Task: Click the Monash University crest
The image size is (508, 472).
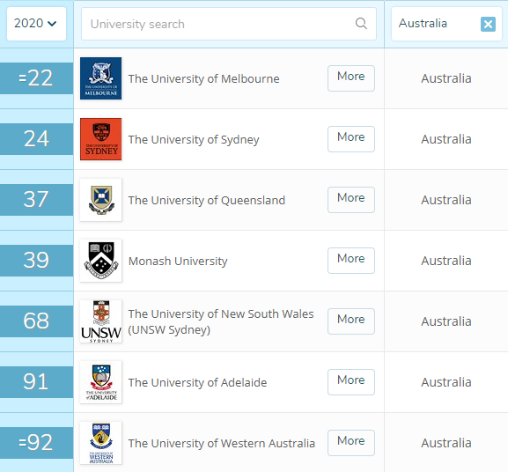Action: pos(100,261)
